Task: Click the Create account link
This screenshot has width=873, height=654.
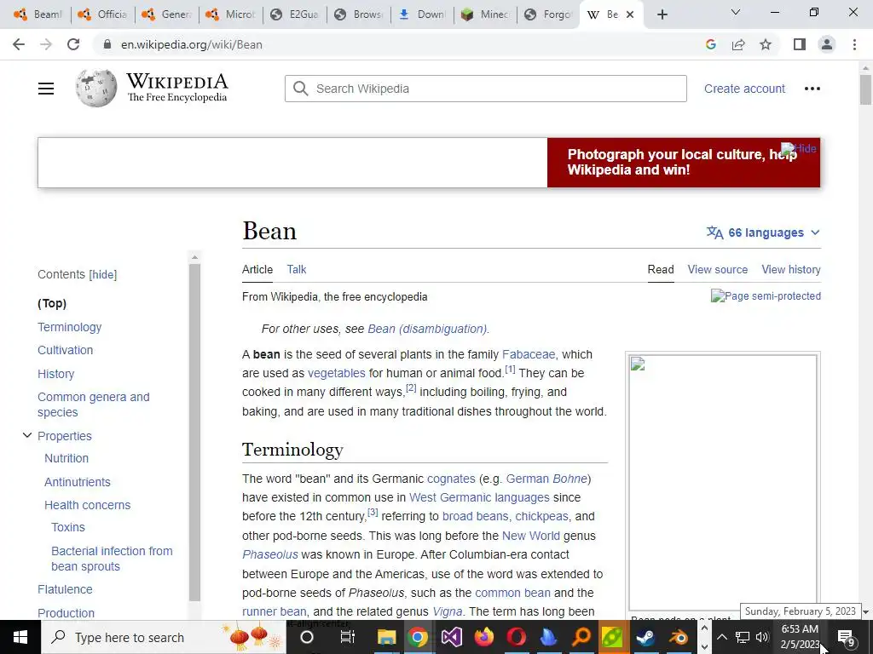Action: 744,89
